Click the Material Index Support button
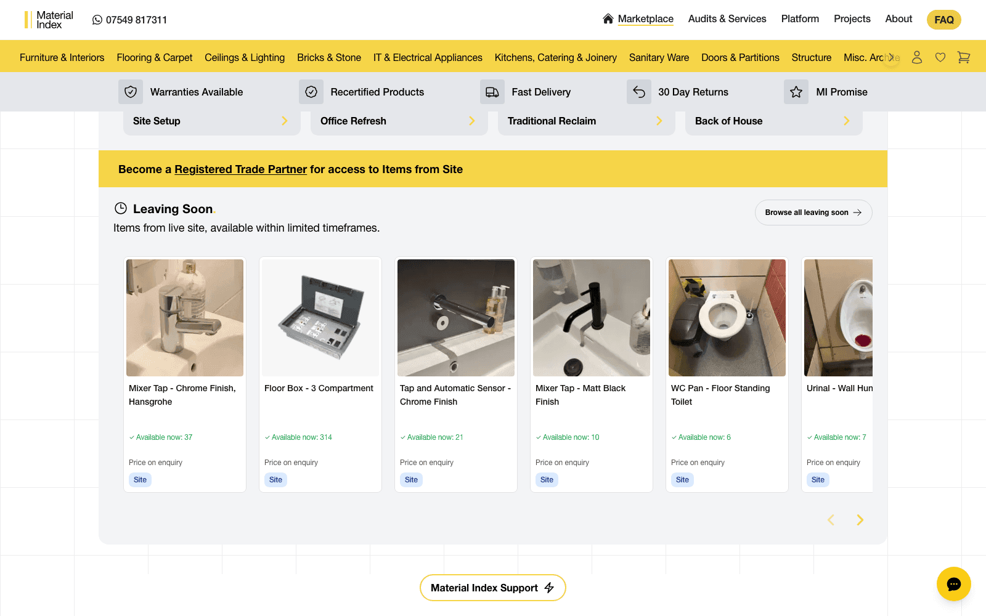This screenshot has width=986, height=616. coord(493,588)
